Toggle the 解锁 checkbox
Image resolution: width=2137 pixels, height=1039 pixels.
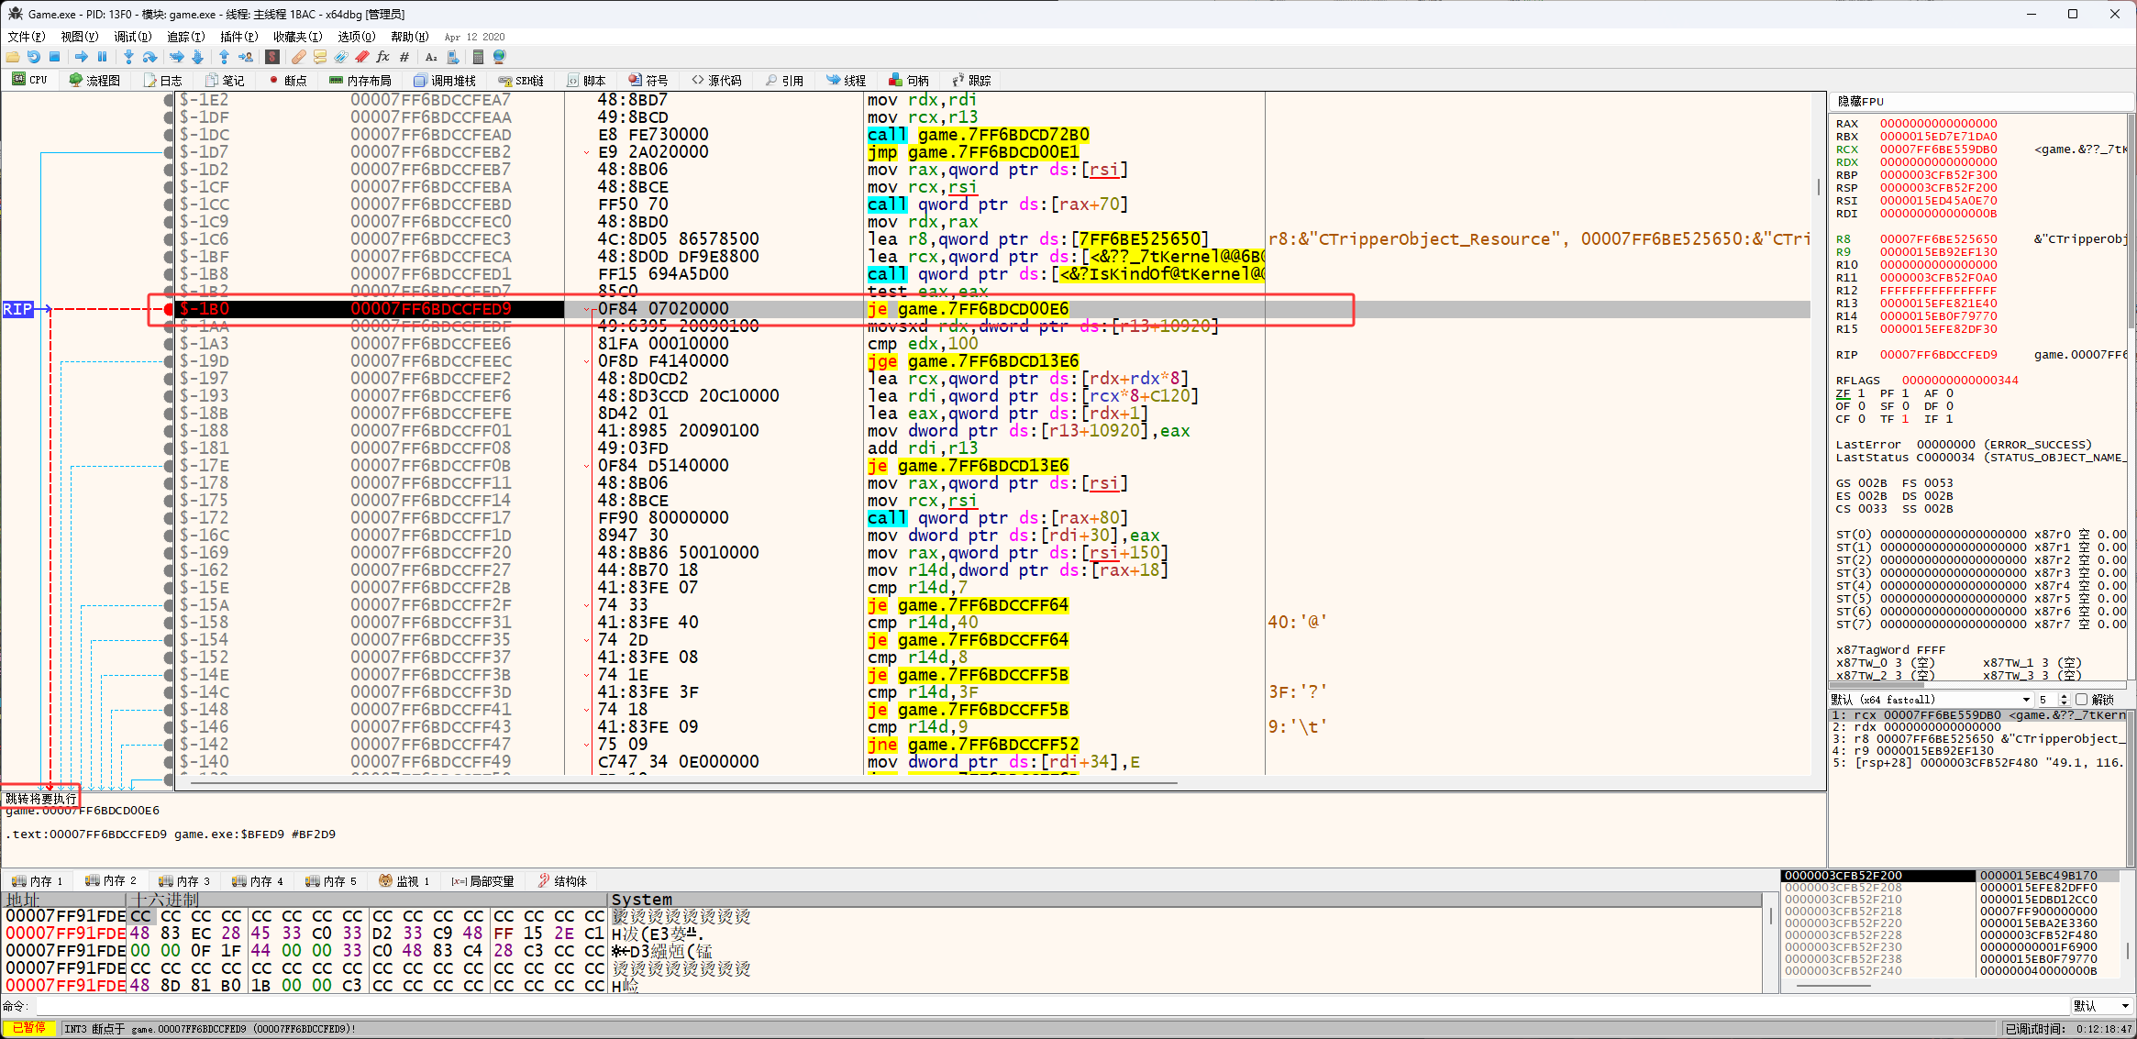(x=2081, y=700)
